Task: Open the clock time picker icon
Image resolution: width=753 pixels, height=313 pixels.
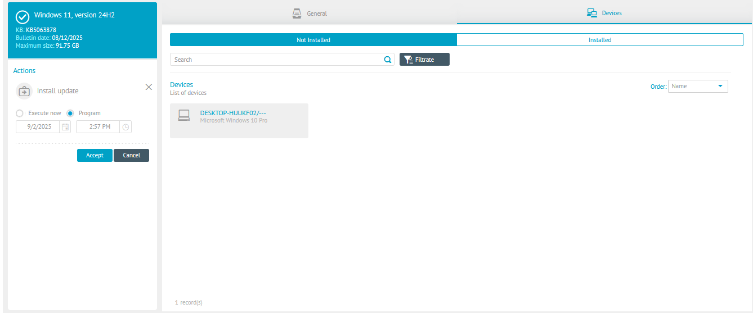Action: click(x=125, y=127)
